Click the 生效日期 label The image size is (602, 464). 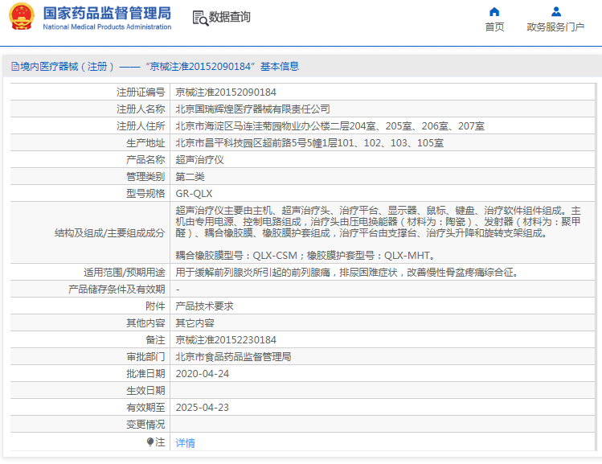[145, 391]
